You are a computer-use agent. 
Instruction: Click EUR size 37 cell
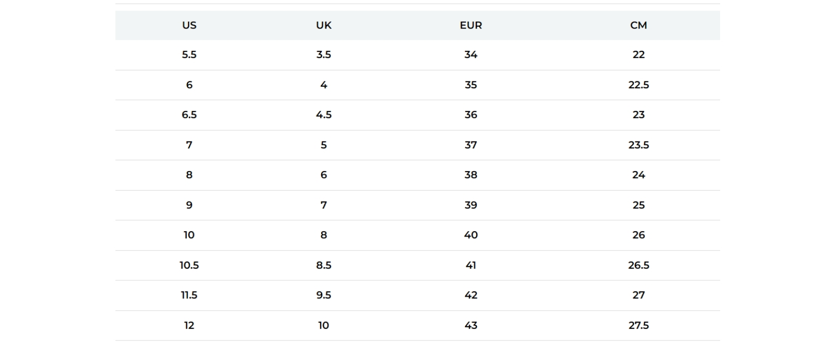coord(471,145)
